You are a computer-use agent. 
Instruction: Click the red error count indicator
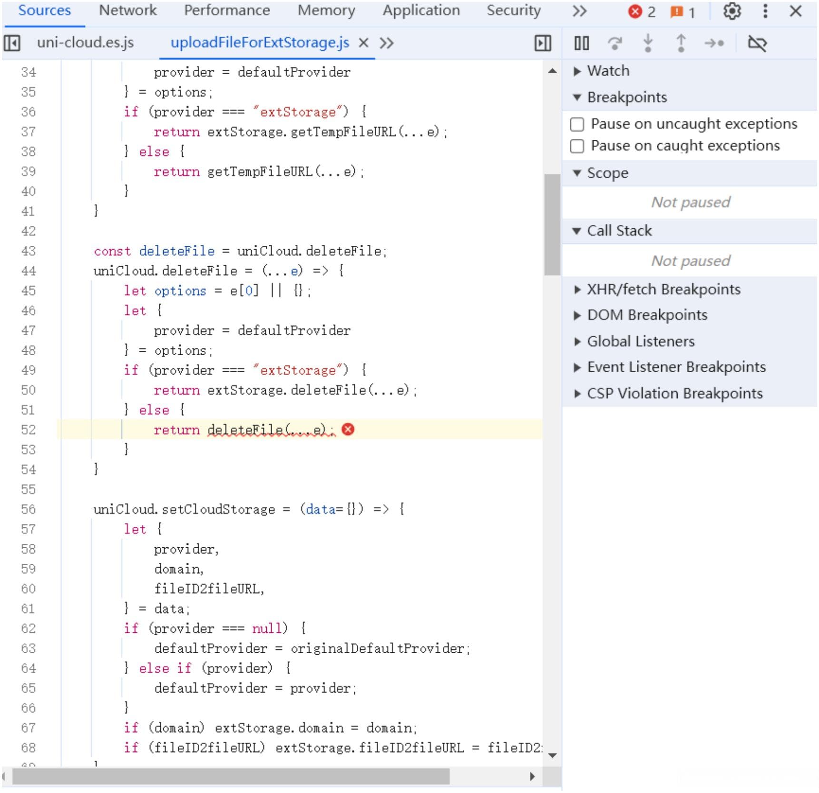coord(642,11)
